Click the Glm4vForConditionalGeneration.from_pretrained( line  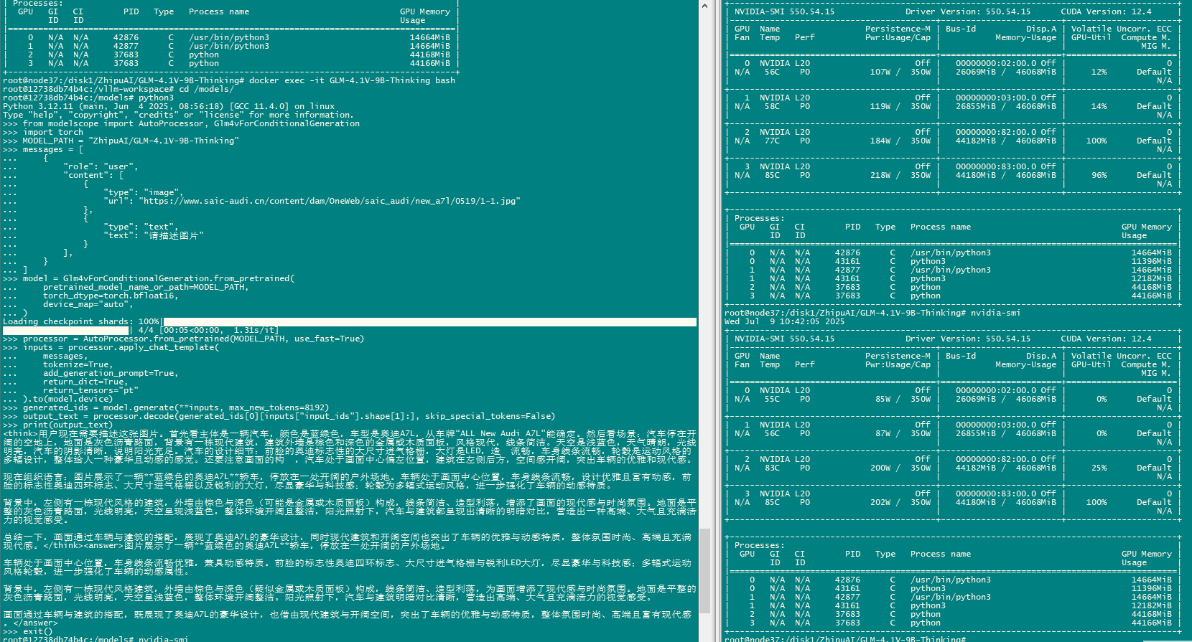pyautogui.click(x=158, y=278)
